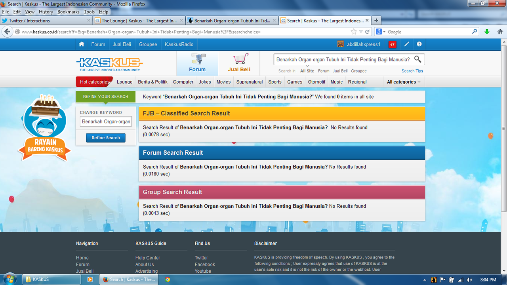Image resolution: width=507 pixels, height=285 pixels.
Task: Bookmark page using the star icon
Action: point(353,32)
